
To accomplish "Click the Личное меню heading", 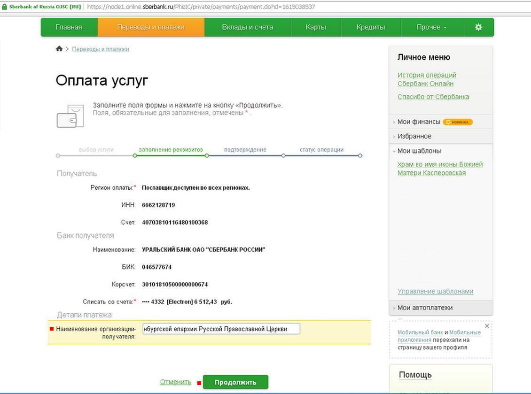I will pos(424,57).
